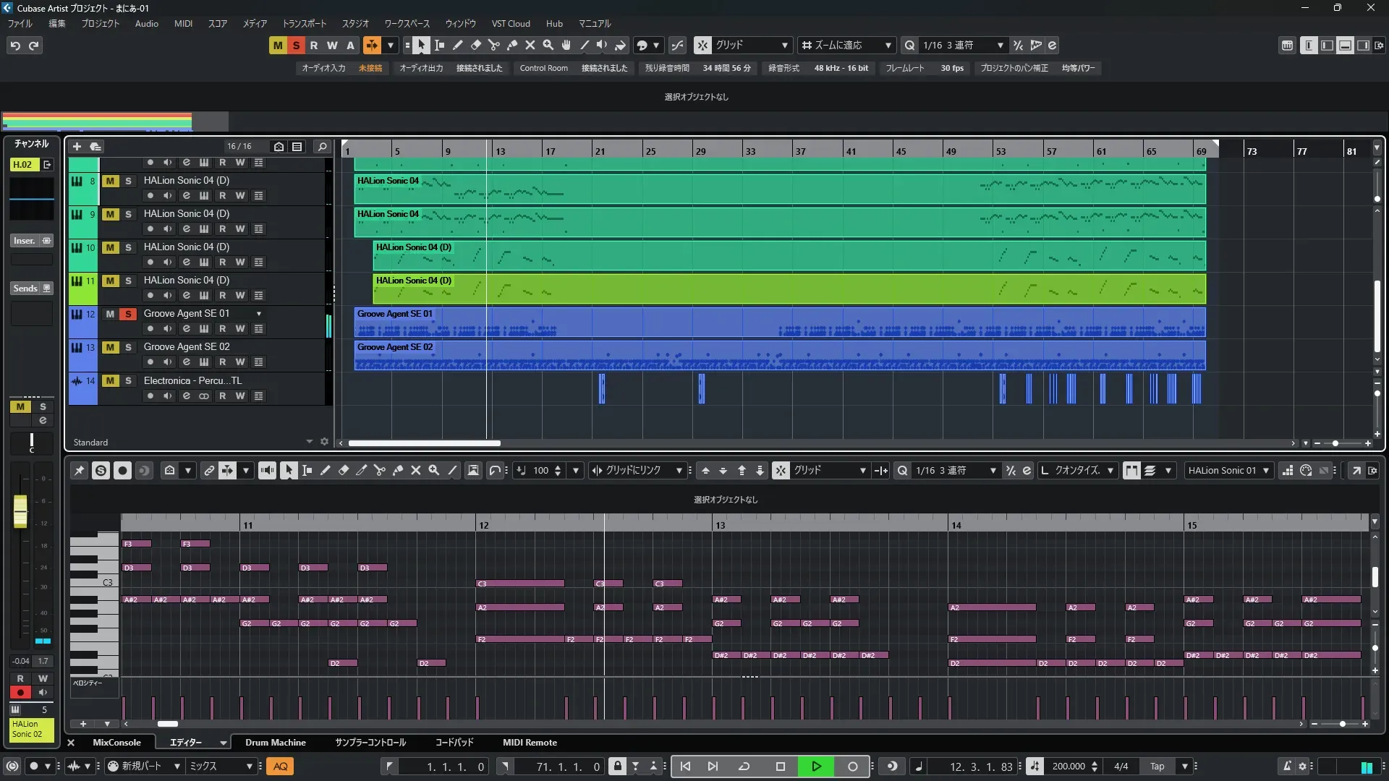Screen dimensions: 1389x781
Task: Click the Add Track plus icon
Action: coord(77,146)
